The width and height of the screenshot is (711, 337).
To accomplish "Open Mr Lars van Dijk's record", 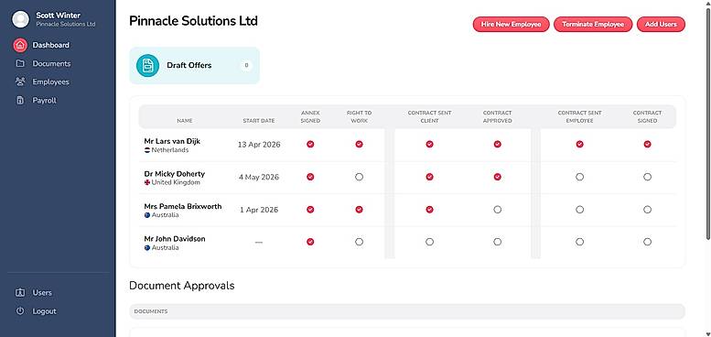I will (x=172, y=141).
